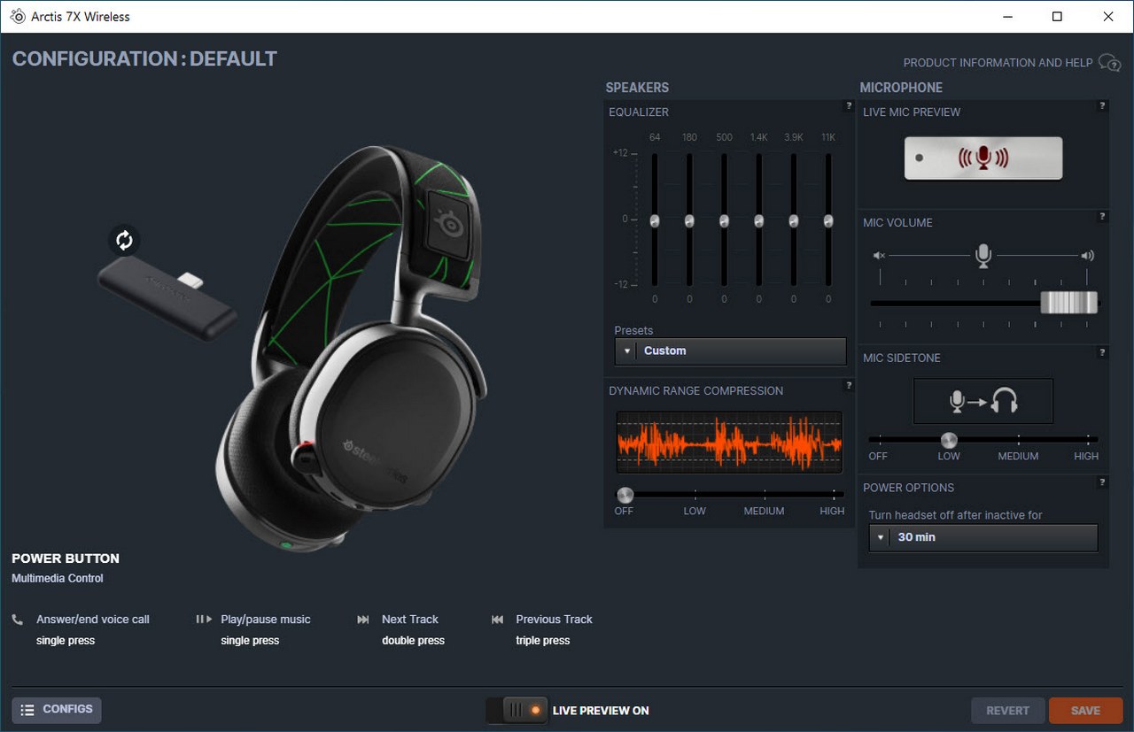This screenshot has height=732, width=1134.
Task: Set mic sidetone to HIGH label
Action: 1086,457
